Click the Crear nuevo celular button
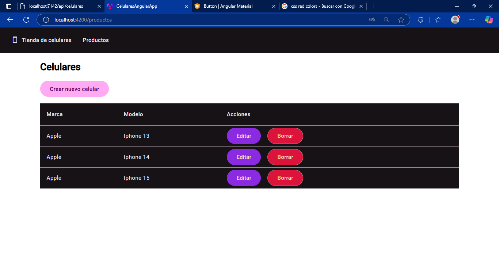Viewport: 499px width, 263px height. tap(75, 89)
